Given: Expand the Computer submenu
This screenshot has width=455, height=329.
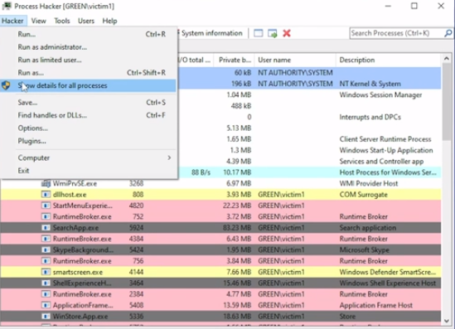Looking at the screenshot, I should [x=88, y=157].
